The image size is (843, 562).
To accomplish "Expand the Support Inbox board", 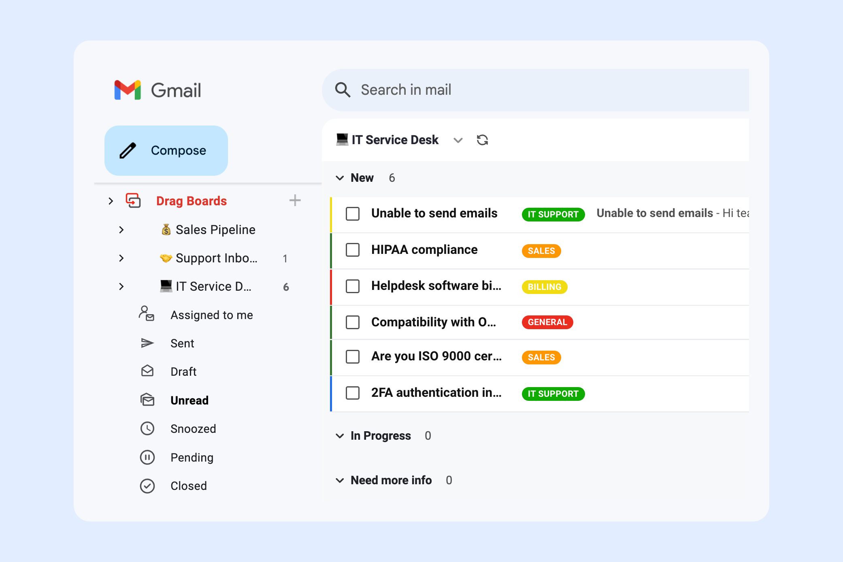I will pyautogui.click(x=121, y=258).
